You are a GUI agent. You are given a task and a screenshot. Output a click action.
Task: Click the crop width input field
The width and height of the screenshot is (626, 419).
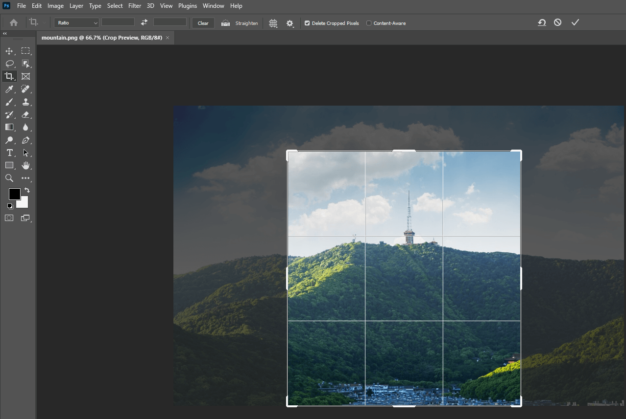click(118, 22)
